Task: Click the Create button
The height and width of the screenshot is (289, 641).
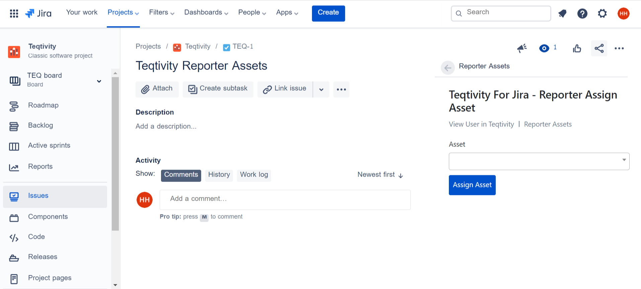Action: tap(328, 13)
